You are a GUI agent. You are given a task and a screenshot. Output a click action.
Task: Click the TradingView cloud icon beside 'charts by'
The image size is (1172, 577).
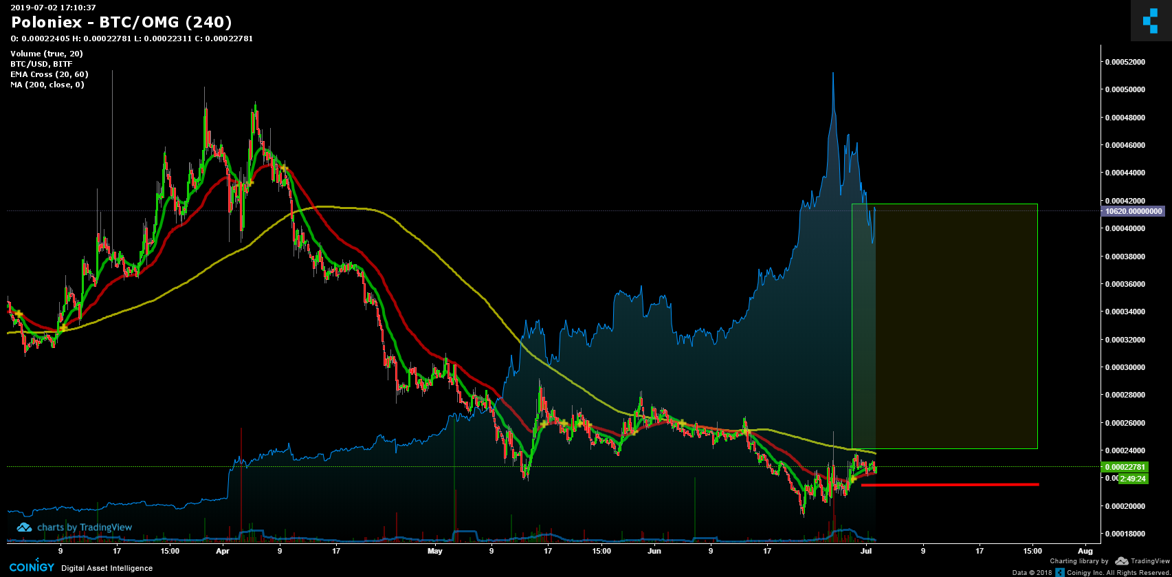pos(24,527)
